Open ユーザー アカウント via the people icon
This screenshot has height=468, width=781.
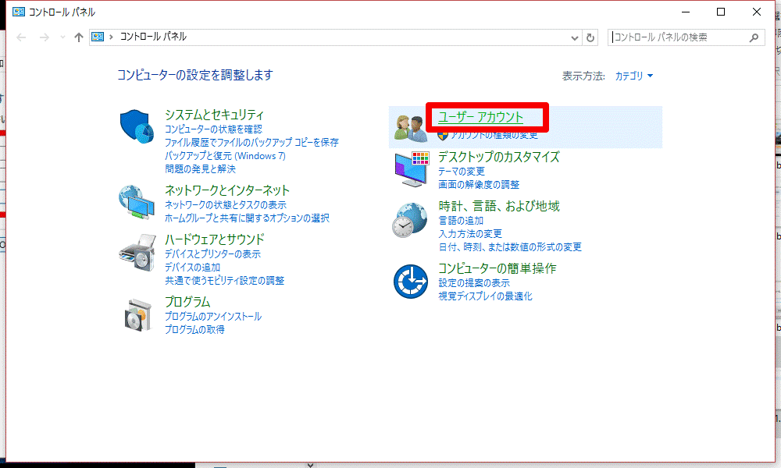click(x=409, y=126)
